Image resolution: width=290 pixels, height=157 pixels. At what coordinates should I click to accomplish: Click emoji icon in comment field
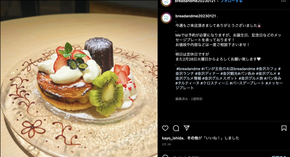tap(165, 156)
